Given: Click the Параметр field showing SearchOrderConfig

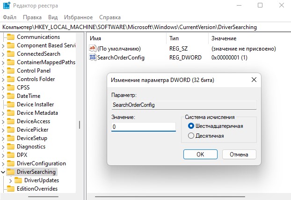Looking at the screenshot, I should pyautogui.click(x=184, y=105).
